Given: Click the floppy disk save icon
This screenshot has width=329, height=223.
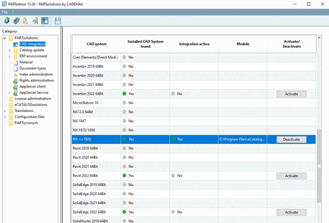Looking at the screenshot, I should [x=58, y=21].
